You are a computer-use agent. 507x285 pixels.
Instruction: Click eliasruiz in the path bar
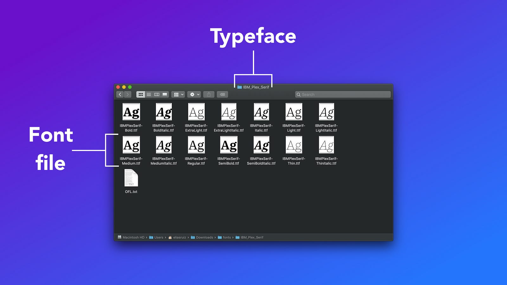pos(177,237)
